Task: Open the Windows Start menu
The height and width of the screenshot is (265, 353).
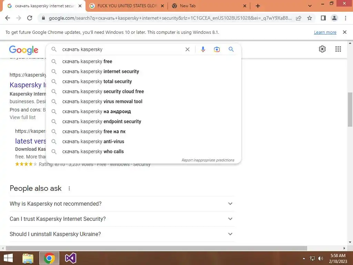Action: [8, 258]
